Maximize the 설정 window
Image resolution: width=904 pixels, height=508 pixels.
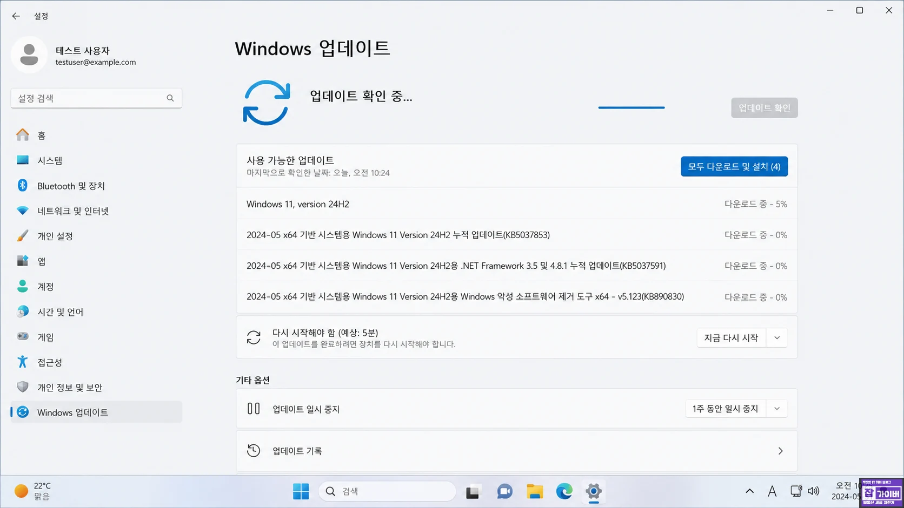pos(860,10)
